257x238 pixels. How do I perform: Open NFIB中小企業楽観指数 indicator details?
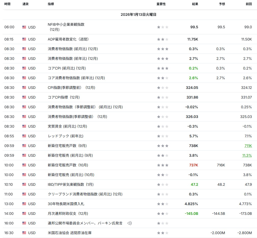point(66,25)
